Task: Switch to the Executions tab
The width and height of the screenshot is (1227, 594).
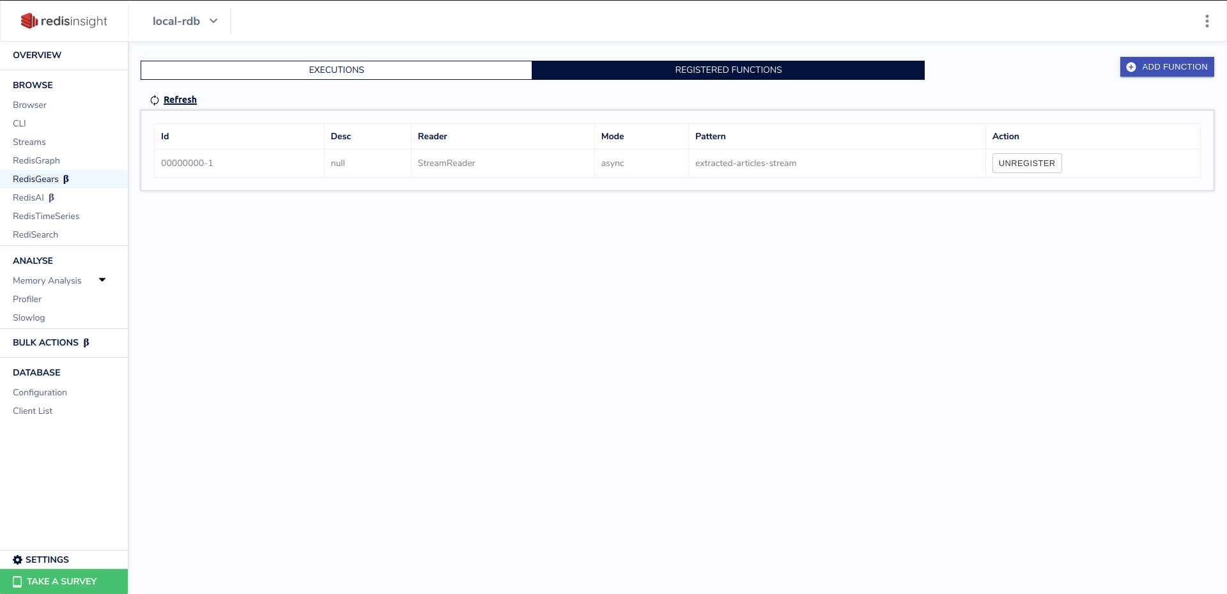Action: point(336,70)
